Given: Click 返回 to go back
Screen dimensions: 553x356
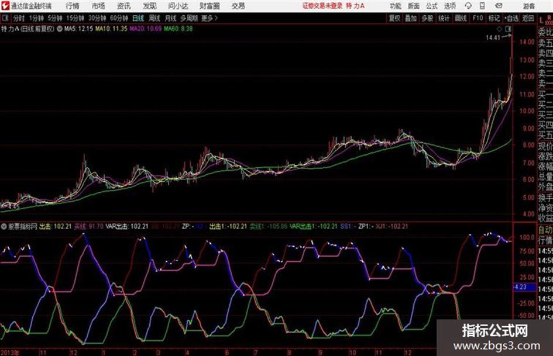Looking at the screenshot, I should tap(528, 18).
